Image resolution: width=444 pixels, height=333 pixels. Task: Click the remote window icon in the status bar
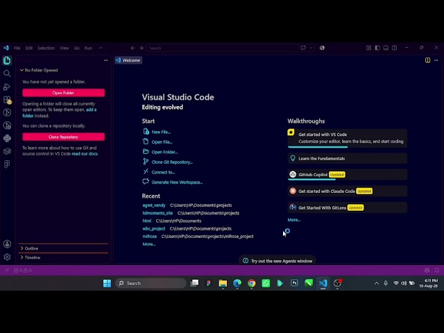7,270
